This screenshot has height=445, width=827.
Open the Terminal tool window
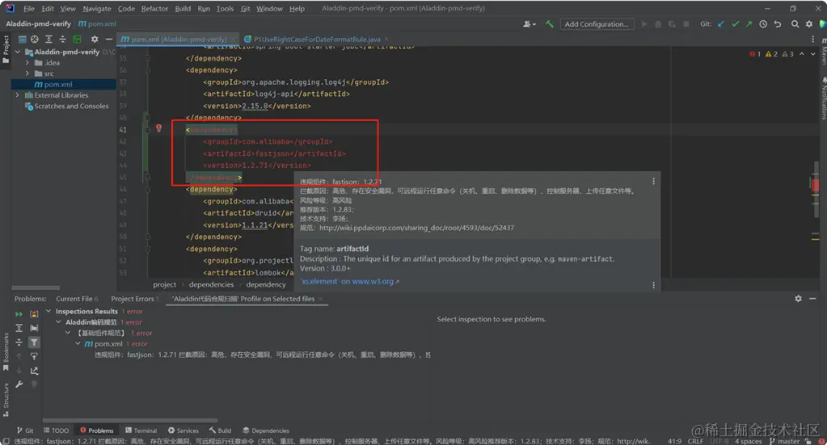tap(141, 430)
